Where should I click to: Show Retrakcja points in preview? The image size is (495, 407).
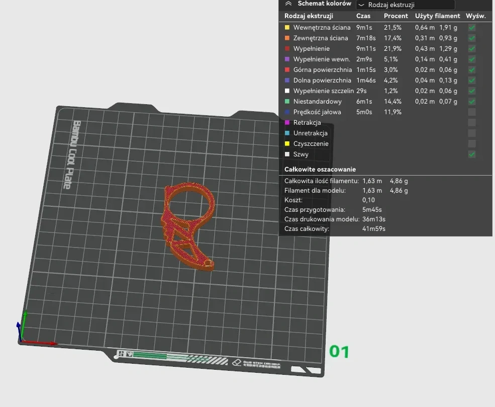click(471, 123)
